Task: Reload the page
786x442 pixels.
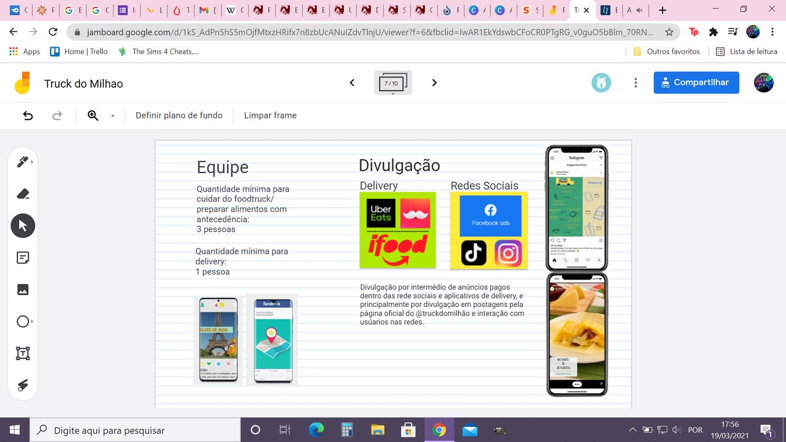Action: tap(53, 32)
